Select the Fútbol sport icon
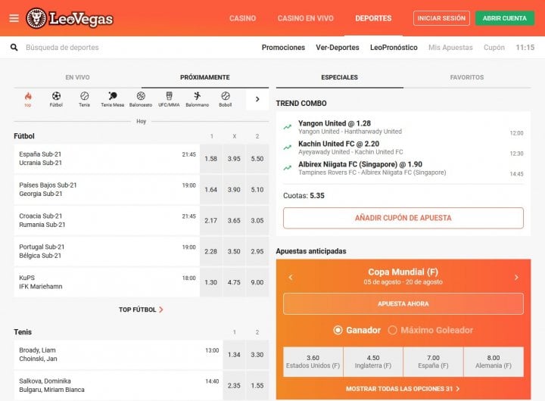The height and width of the screenshot is (401, 545). (x=56, y=99)
